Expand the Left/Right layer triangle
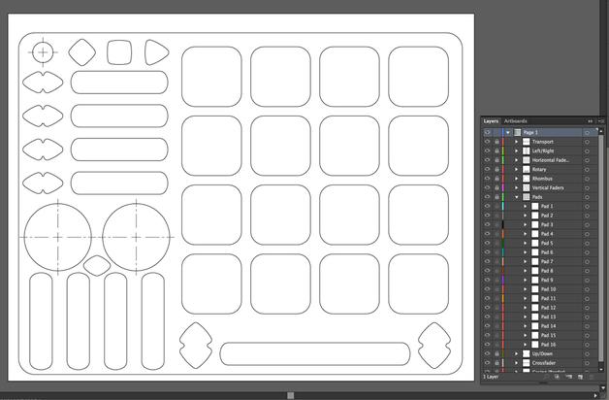 517,151
